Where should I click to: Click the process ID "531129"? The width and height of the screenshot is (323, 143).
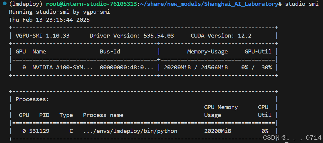39,131
